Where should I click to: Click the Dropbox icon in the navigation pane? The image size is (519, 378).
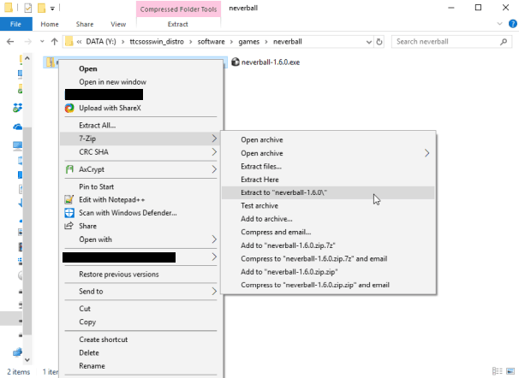click(x=17, y=109)
